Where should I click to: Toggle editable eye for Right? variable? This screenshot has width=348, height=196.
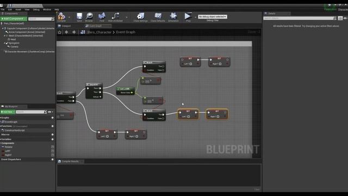[x=53, y=155]
